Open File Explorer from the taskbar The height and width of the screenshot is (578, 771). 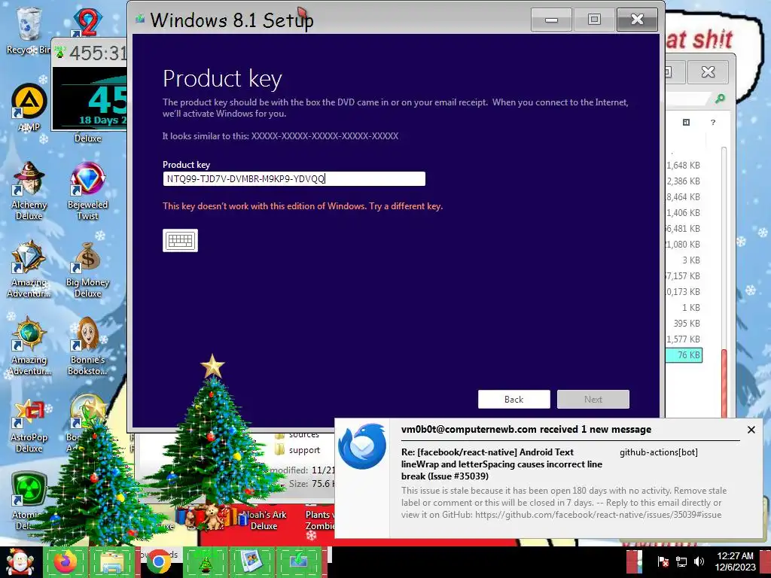coord(111,562)
